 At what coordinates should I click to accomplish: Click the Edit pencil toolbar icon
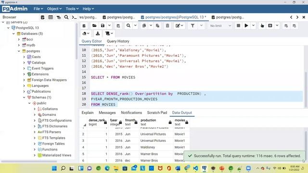[179, 25]
